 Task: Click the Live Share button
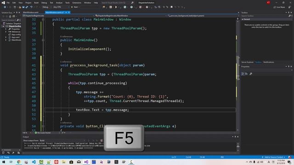pyautogui.click(x=279, y=7)
